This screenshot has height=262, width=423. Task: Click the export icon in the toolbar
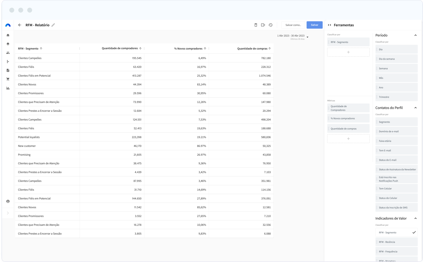click(x=263, y=25)
